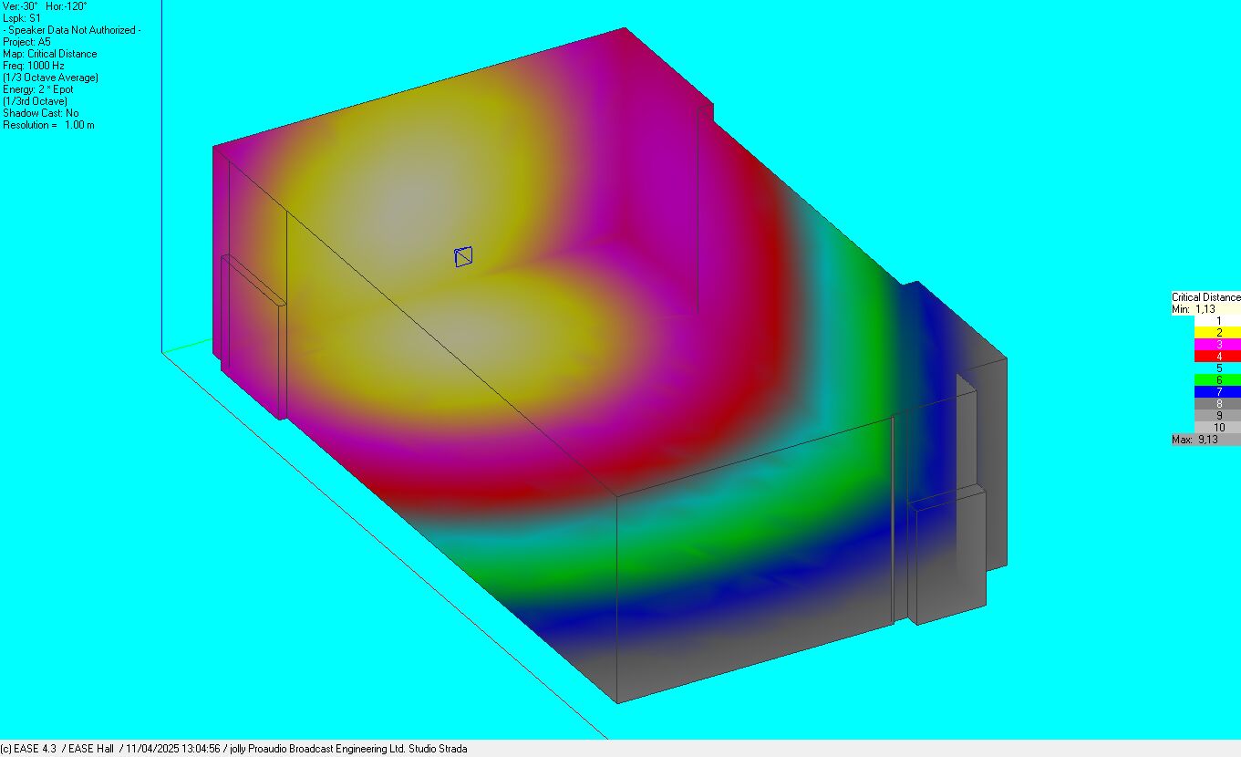Click the legend Max: 9,13 value
The image size is (1241, 757).
pyautogui.click(x=1195, y=440)
